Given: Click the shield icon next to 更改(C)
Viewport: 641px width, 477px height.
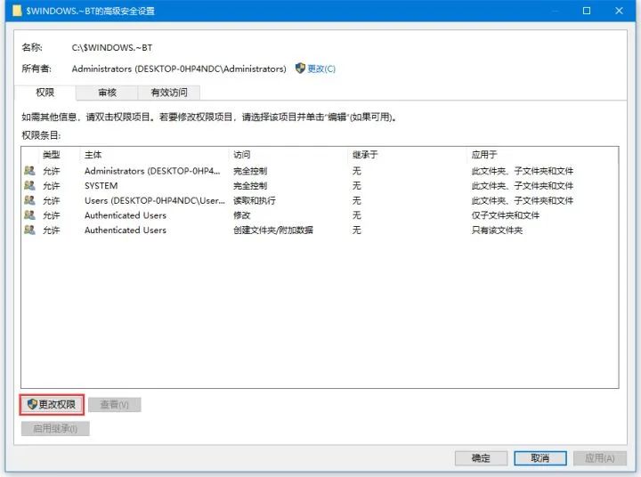Looking at the screenshot, I should click(x=300, y=69).
